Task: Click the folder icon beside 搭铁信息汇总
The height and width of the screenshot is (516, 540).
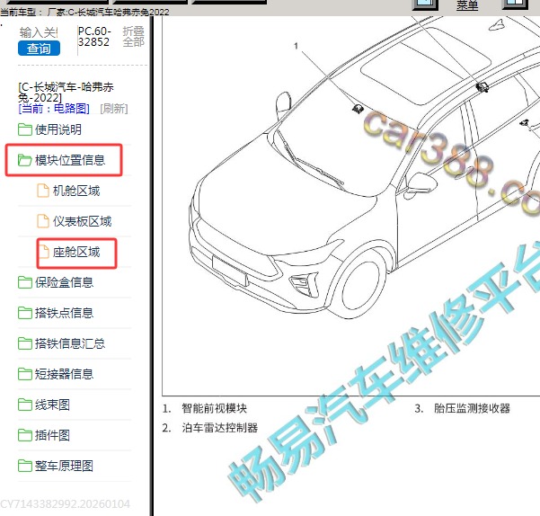Action: coord(25,343)
